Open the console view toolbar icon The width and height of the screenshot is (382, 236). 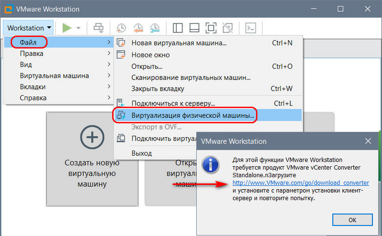tap(251, 28)
